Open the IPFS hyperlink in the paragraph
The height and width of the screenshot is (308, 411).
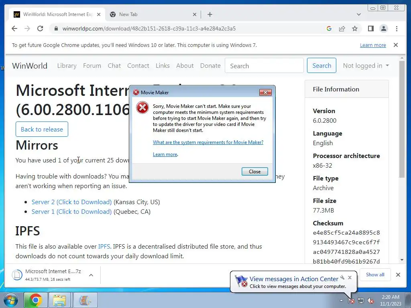(104, 247)
